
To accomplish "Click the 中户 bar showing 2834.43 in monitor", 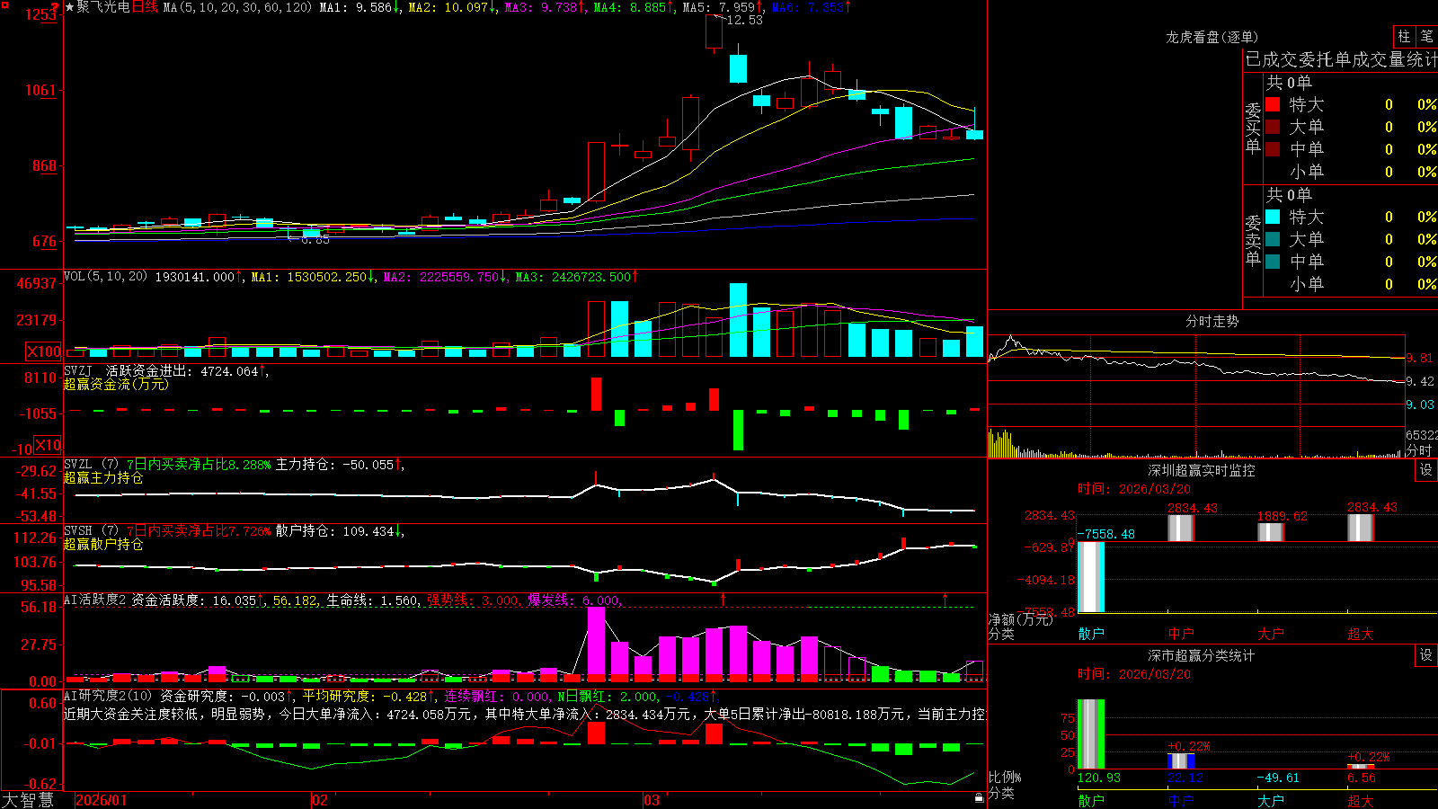I will pos(1181,528).
